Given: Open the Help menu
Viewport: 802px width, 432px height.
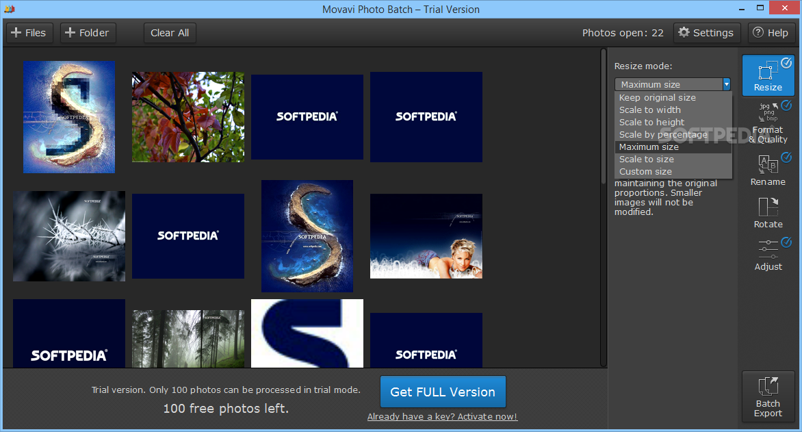Looking at the screenshot, I should click(x=771, y=33).
